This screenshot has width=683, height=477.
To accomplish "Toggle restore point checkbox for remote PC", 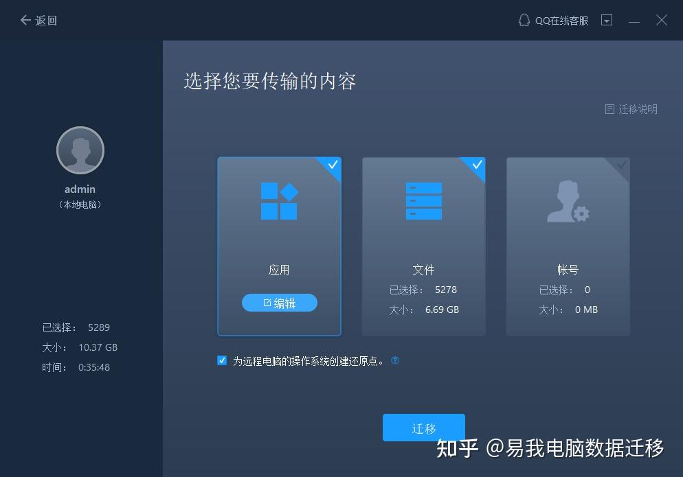I will click(x=222, y=360).
